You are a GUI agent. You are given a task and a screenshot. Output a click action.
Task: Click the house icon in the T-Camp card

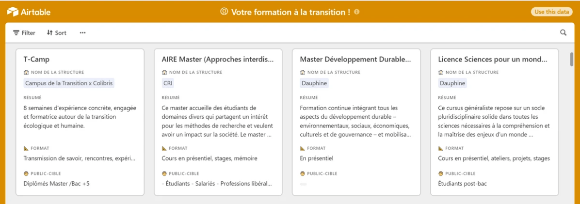tap(26, 73)
